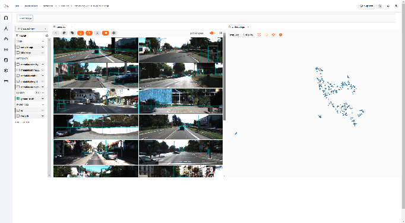Check the metadata.num_channels checkbox
The width and height of the screenshot is (405, 223).
[18, 87]
